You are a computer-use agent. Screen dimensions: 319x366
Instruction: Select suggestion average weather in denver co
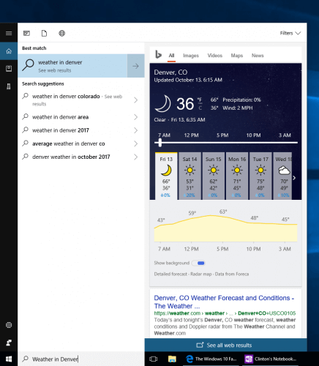(81, 143)
